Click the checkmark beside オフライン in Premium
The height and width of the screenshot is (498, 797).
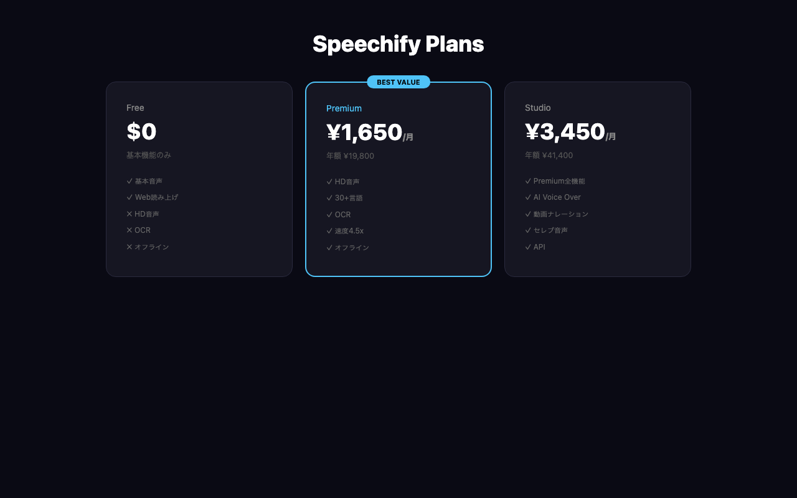(329, 247)
